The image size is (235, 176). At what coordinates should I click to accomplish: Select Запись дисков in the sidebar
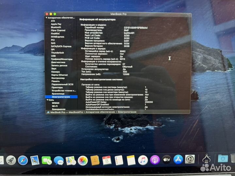[59, 66]
